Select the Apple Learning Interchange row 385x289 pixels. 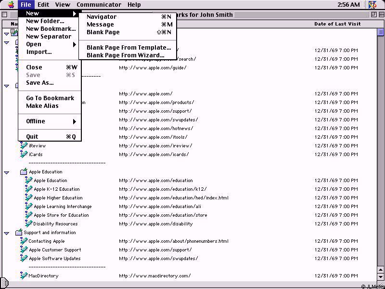pos(63,207)
